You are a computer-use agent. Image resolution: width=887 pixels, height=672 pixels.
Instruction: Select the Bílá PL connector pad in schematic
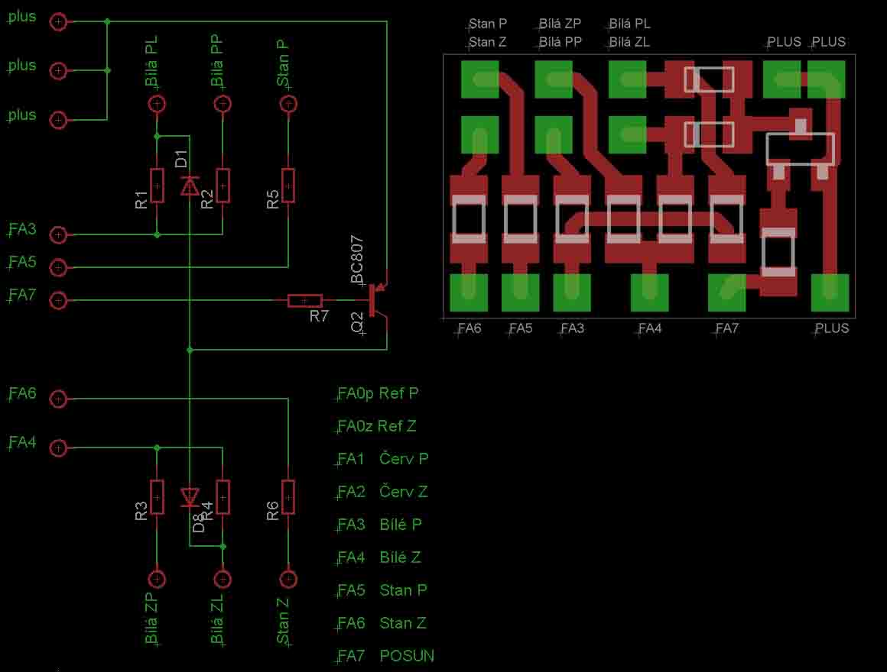(x=157, y=103)
